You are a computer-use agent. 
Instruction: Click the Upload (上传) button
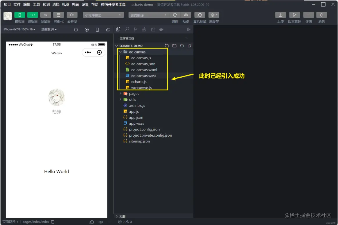tap(281, 15)
